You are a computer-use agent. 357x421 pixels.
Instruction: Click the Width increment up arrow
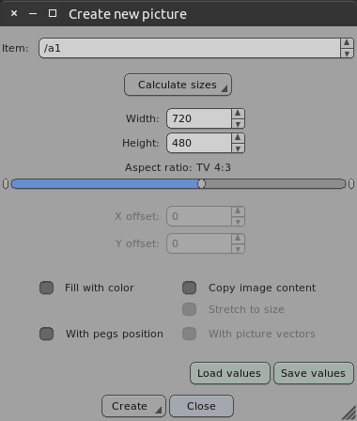click(x=238, y=114)
